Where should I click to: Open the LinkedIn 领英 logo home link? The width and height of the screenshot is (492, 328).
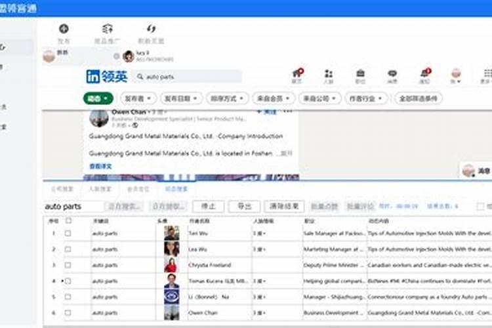tap(107, 77)
